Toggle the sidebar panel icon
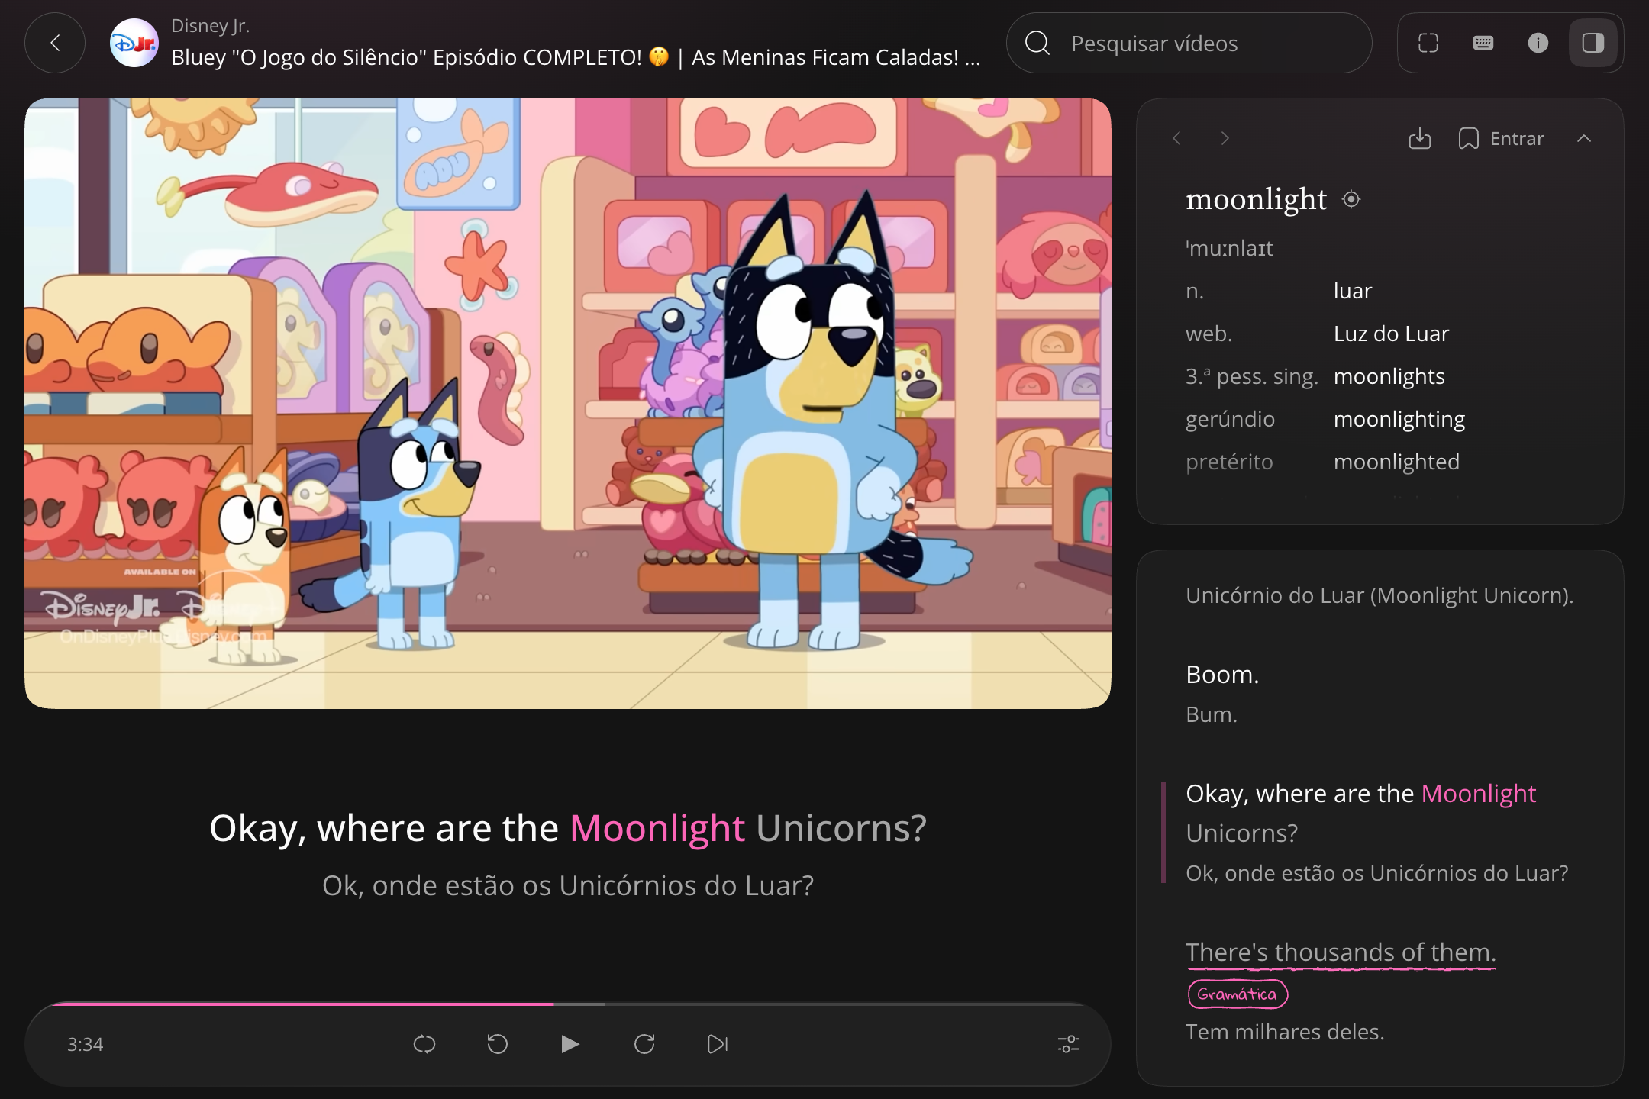Screen dimensions: 1649x1099 click(1593, 43)
